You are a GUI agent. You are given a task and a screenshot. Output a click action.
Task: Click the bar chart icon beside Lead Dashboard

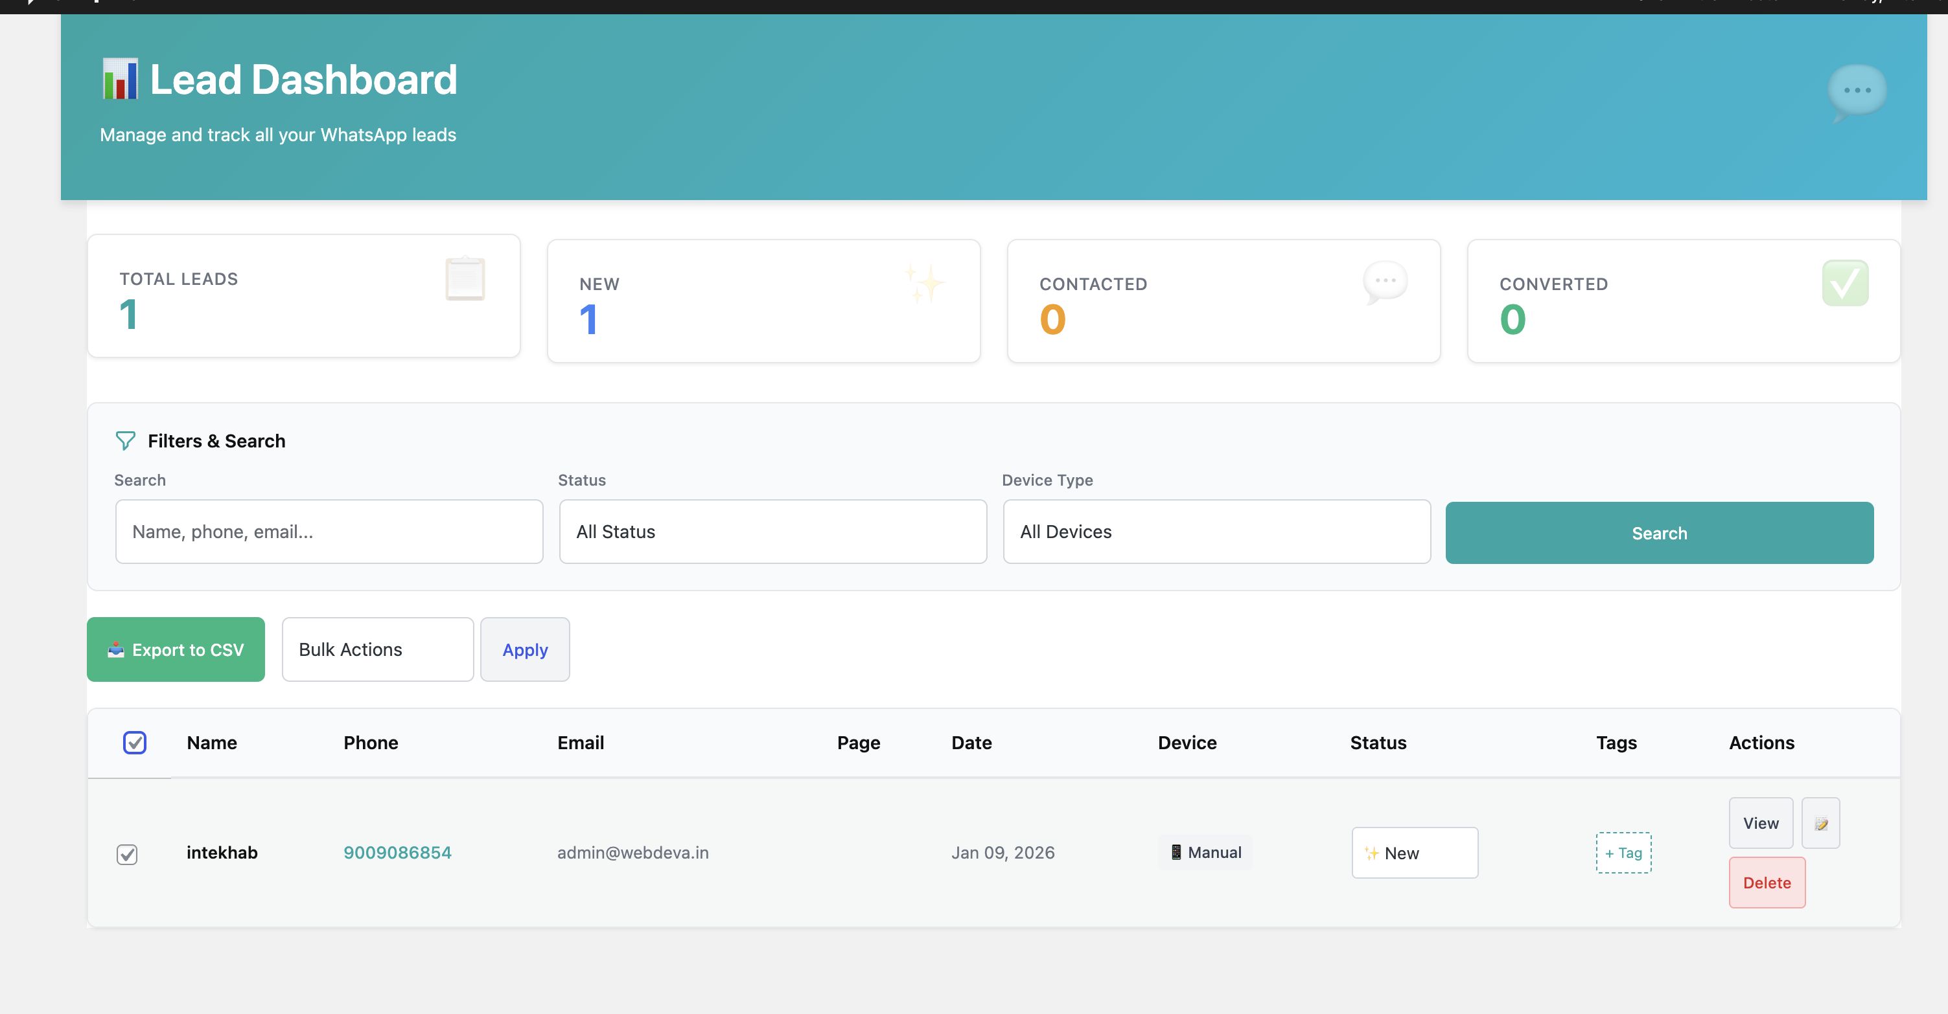[x=121, y=80]
